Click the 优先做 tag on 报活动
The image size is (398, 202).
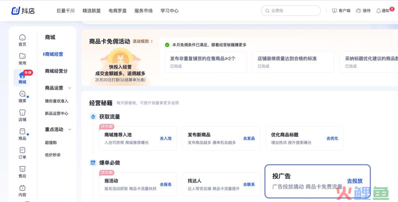[x=107, y=173]
